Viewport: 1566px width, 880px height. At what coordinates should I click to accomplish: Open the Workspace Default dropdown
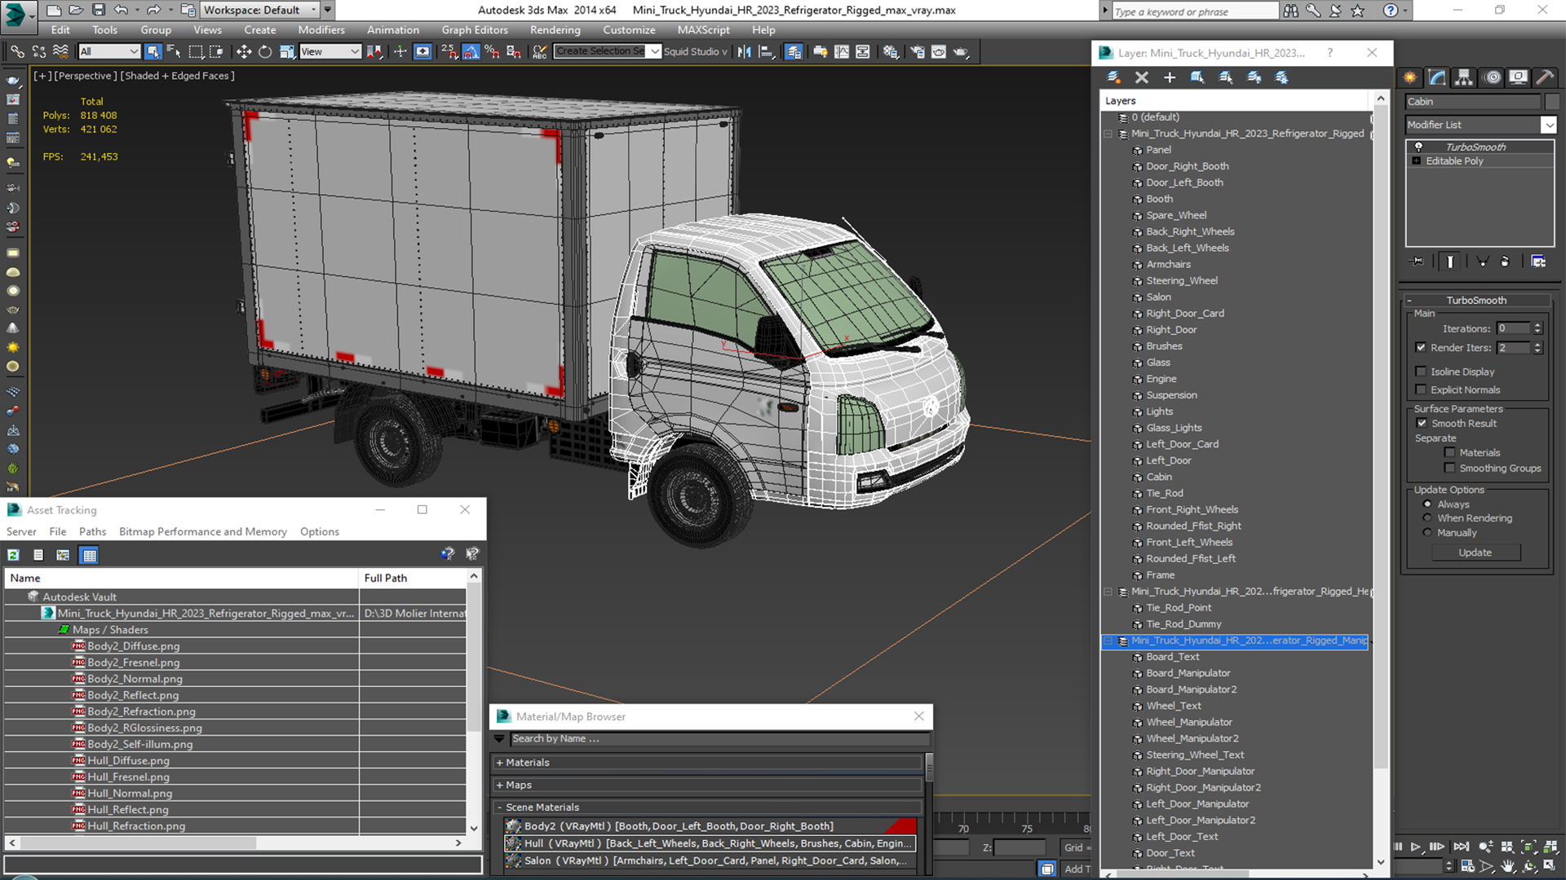260,10
